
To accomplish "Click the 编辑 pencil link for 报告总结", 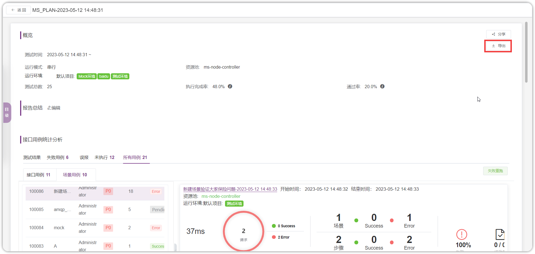I will (54, 108).
